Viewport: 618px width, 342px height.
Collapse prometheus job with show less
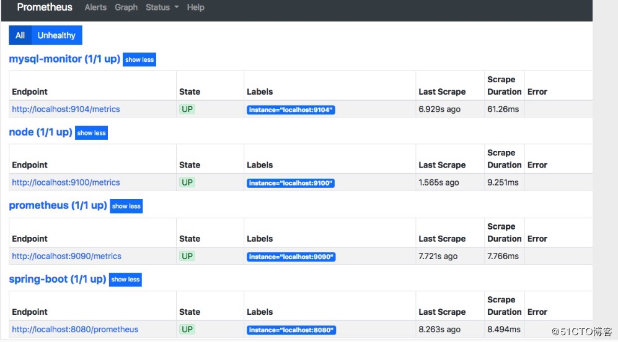click(x=126, y=207)
